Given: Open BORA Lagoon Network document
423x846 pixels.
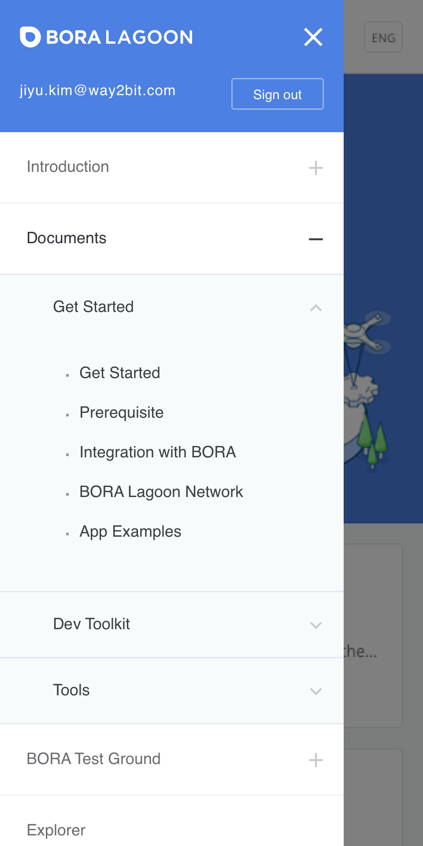Looking at the screenshot, I should (x=161, y=492).
